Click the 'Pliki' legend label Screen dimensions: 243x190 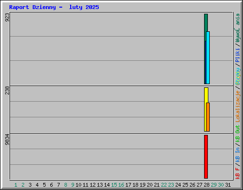pyautogui.click(x=237, y=56)
